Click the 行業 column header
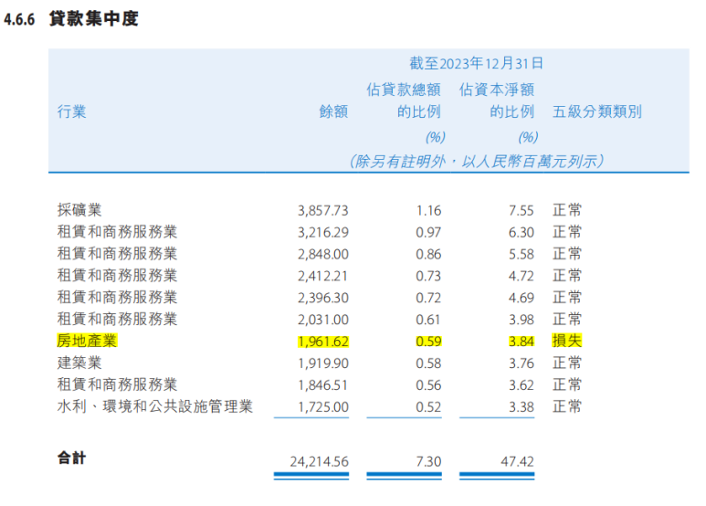The image size is (706, 506). [x=71, y=111]
